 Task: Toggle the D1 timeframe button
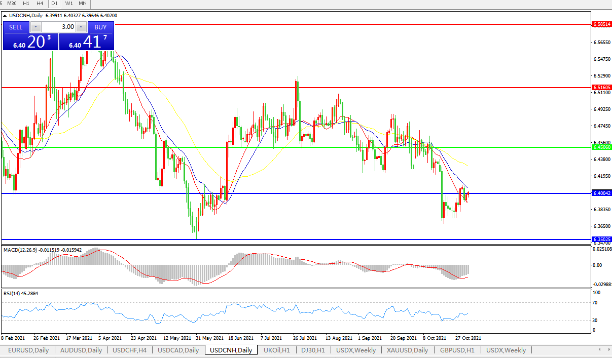click(x=55, y=3)
